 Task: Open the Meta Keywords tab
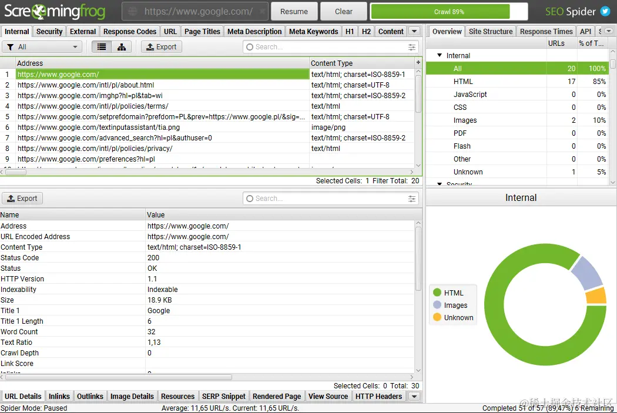tap(314, 32)
